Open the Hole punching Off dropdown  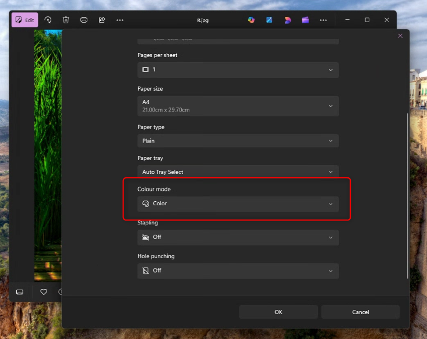tap(238, 271)
